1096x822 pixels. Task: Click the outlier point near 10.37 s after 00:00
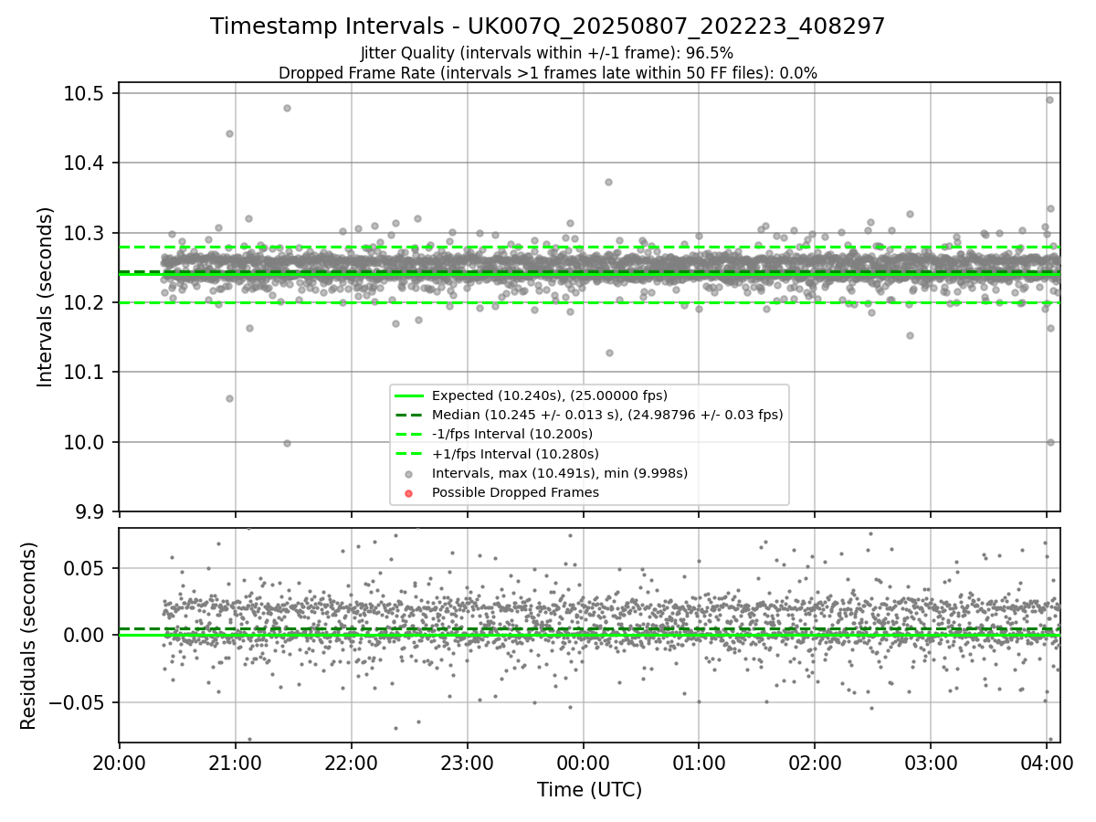[x=608, y=182]
